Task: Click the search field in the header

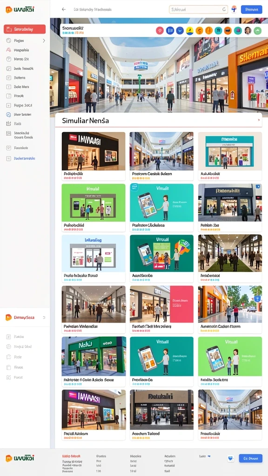Action: coord(198,9)
